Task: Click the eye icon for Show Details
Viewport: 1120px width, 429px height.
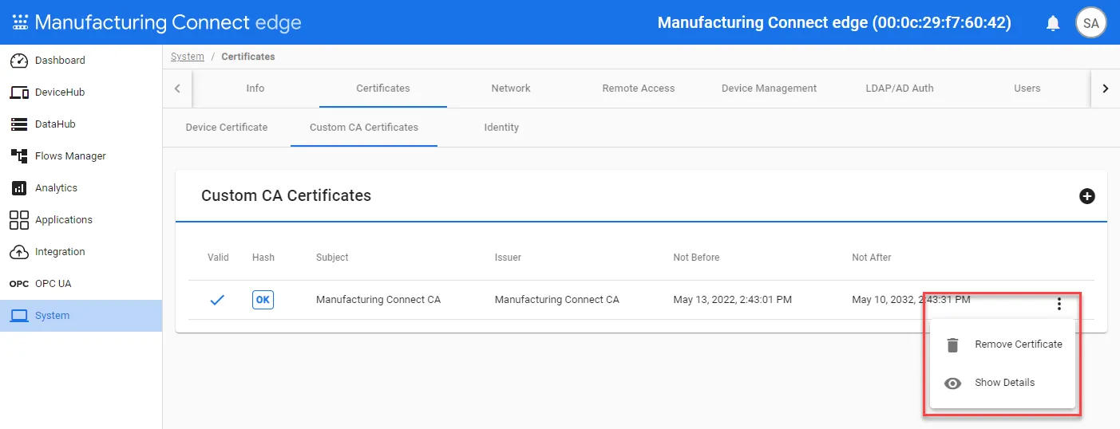Action: pos(952,384)
